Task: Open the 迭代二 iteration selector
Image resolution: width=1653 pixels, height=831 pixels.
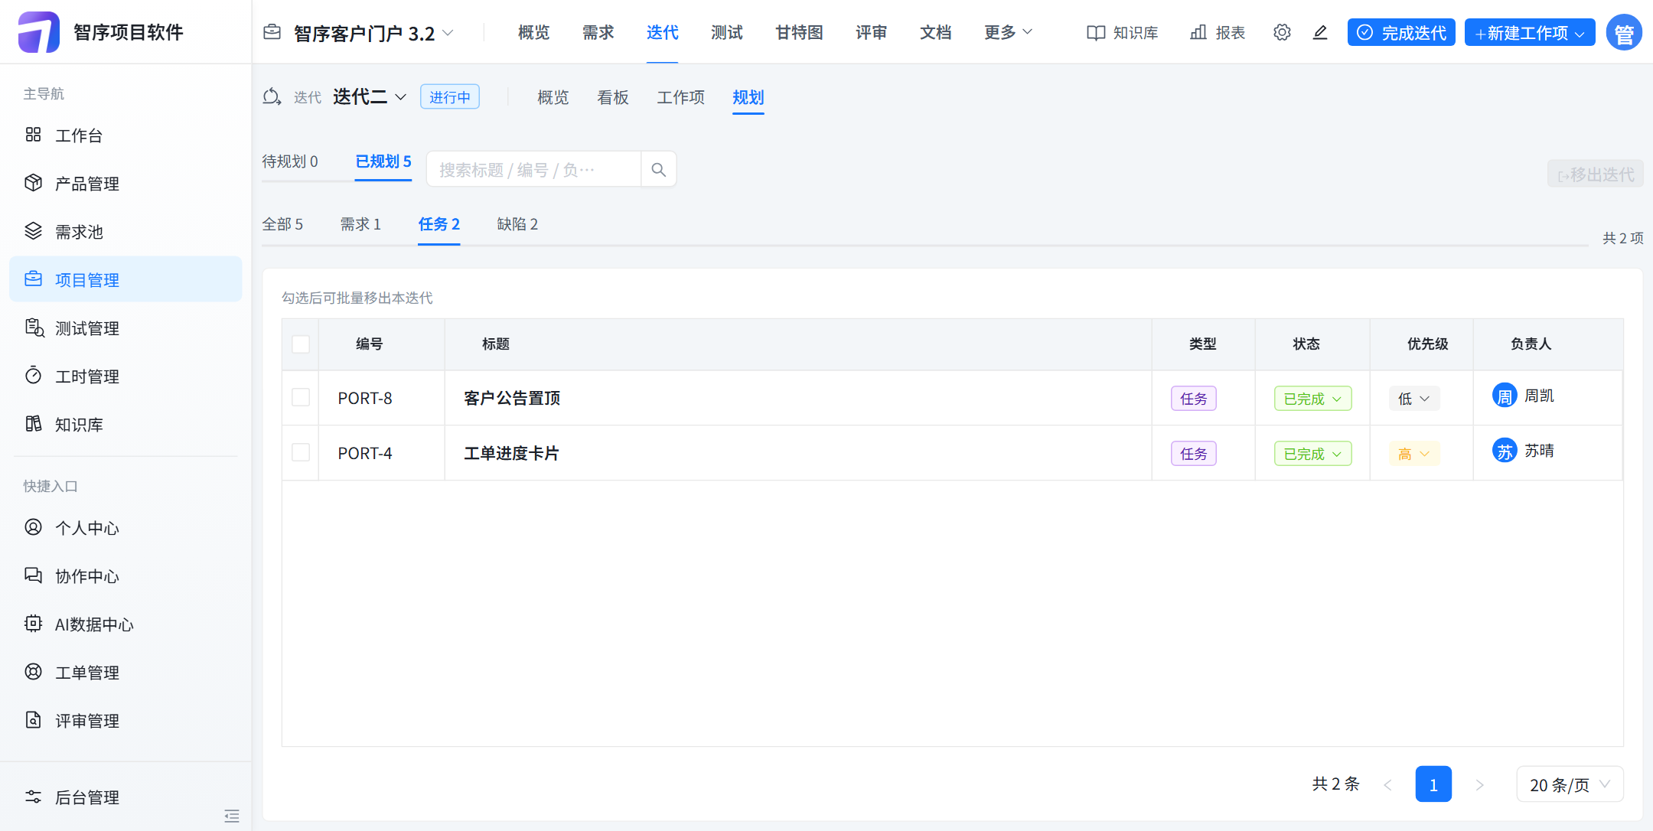Action: (370, 97)
